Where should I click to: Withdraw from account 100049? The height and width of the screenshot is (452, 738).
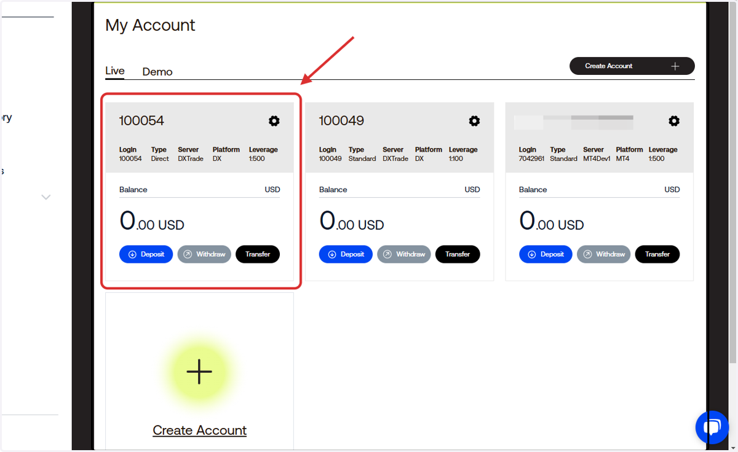coord(404,254)
